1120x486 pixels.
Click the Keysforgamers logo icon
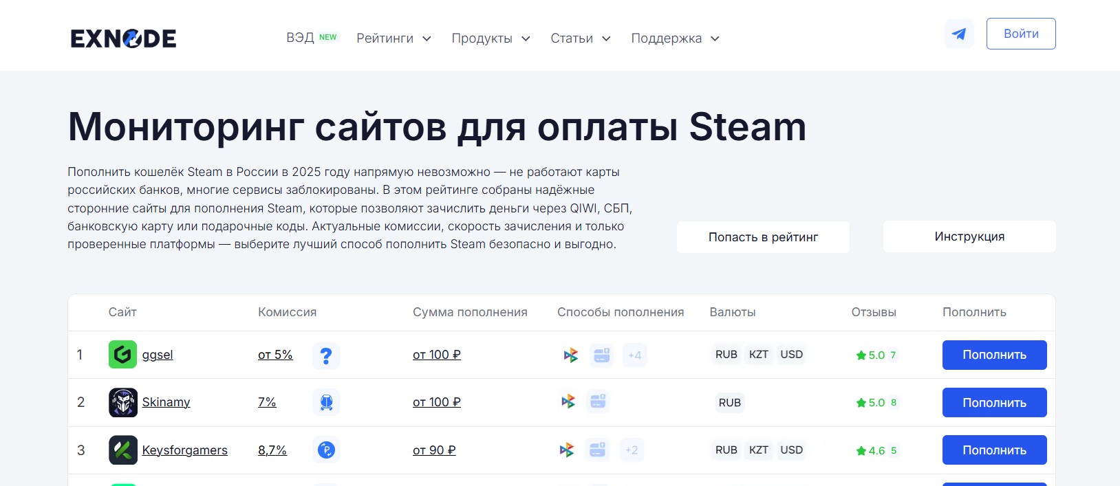122,450
